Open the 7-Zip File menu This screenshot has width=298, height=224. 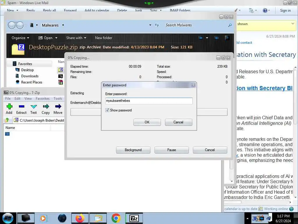[x=8, y=99]
